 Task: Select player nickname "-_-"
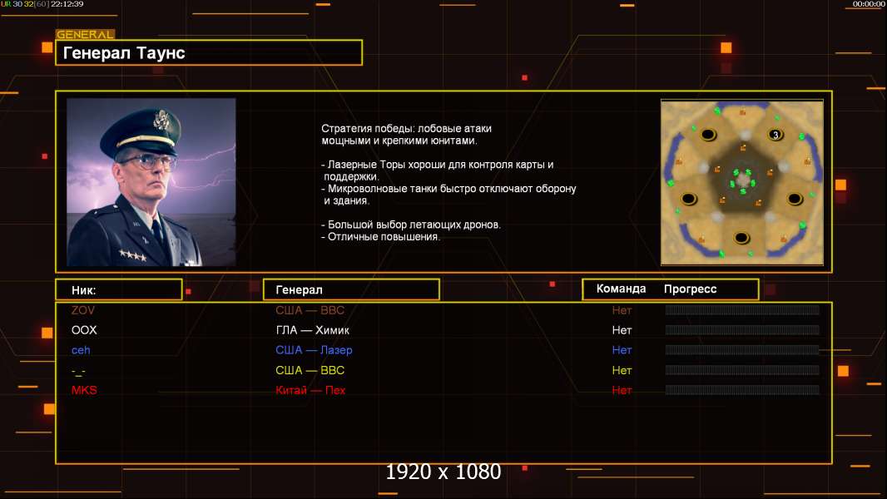[78, 371]
